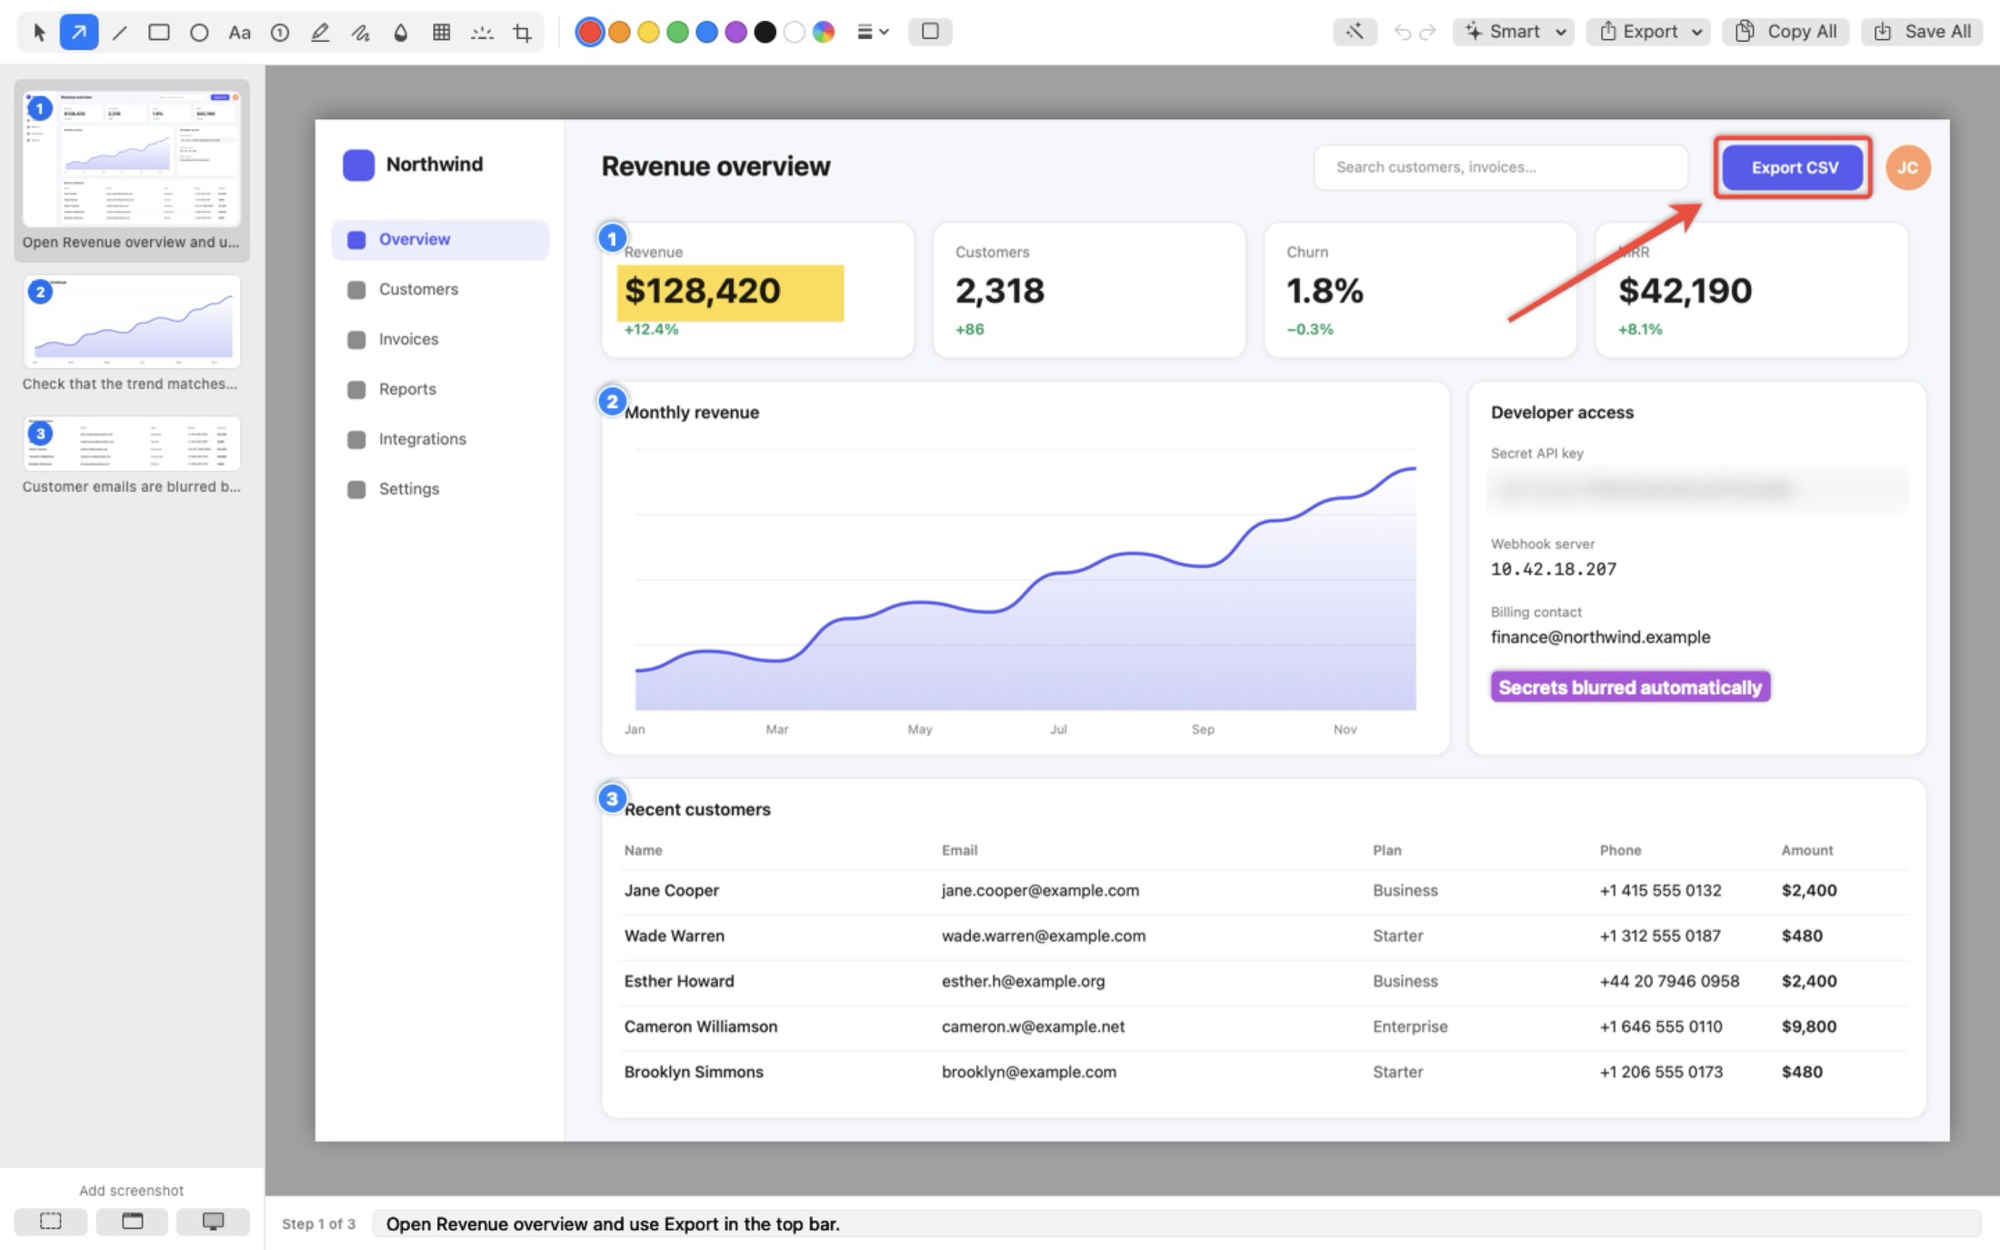Viewport: 2000px width, 1250px height.
Task: Add screenshot of a window
Action: tap(133, 1221)
